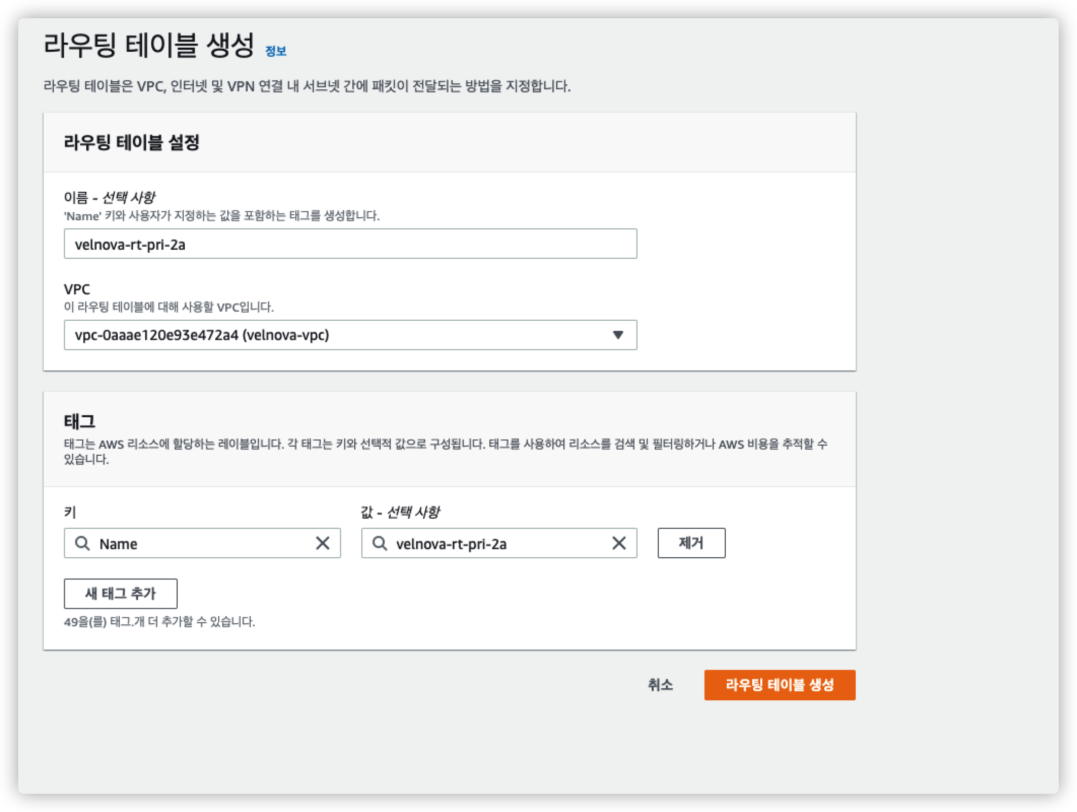The image size is (1077, 812).
Task: Click the 취소 cancel button
Action: coord(660,685)
